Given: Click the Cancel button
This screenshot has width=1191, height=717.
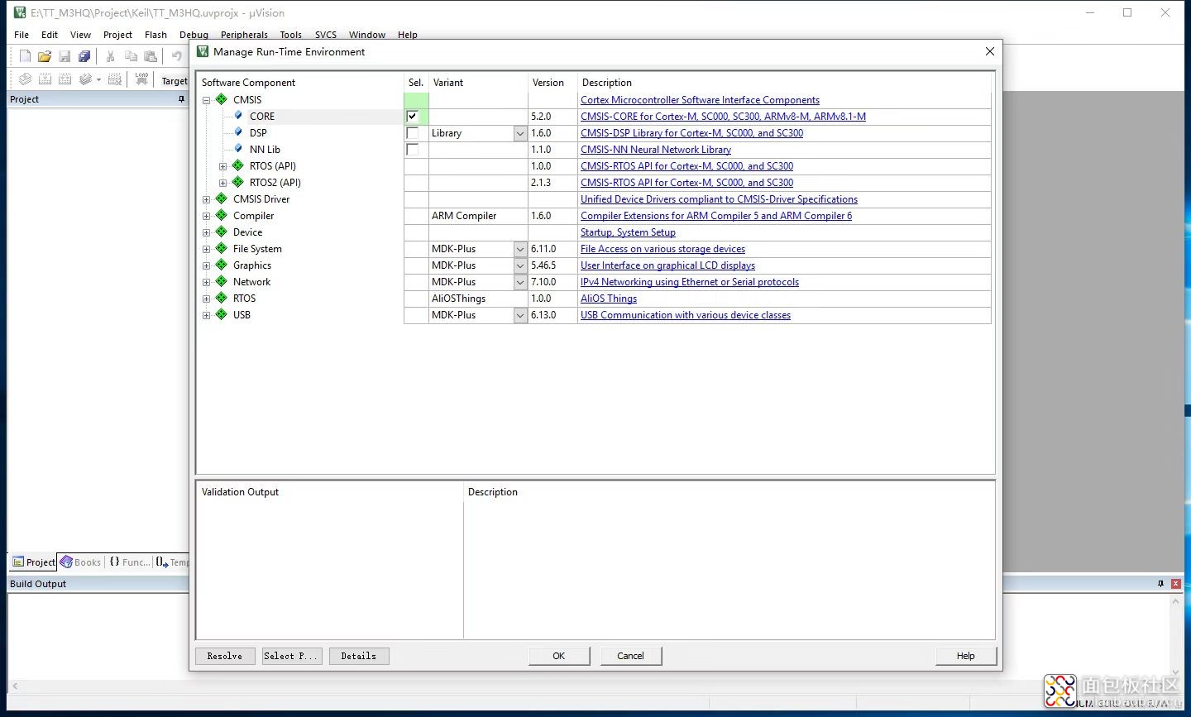Looking at the screenshot, I should (630, 656).
